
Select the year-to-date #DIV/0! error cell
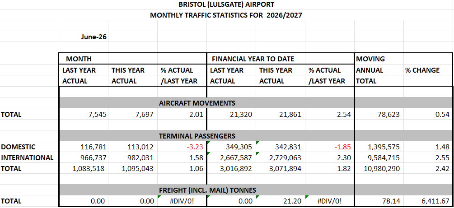[330, 201]
